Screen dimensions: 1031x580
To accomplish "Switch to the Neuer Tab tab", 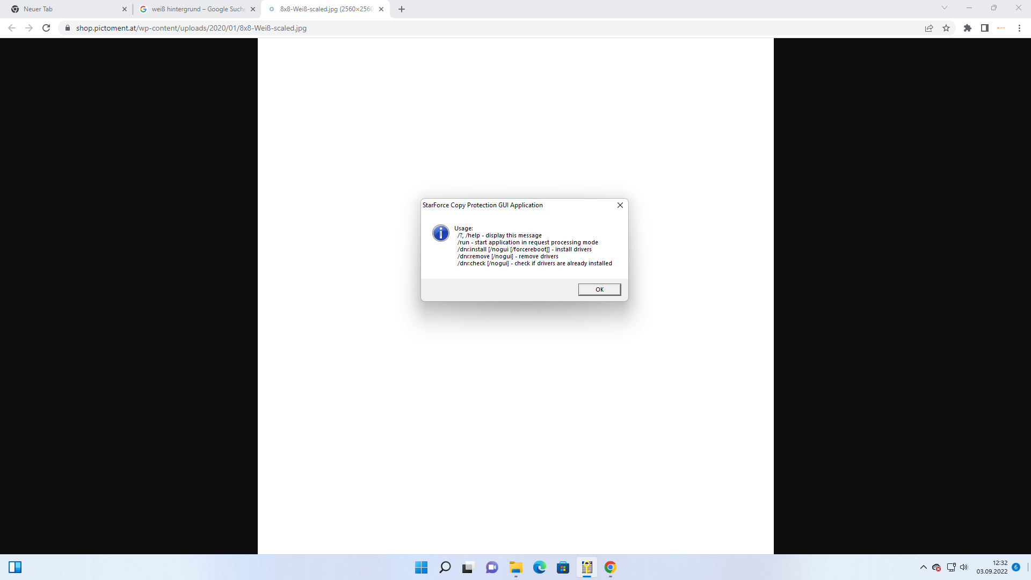I will tap(64, 9).
